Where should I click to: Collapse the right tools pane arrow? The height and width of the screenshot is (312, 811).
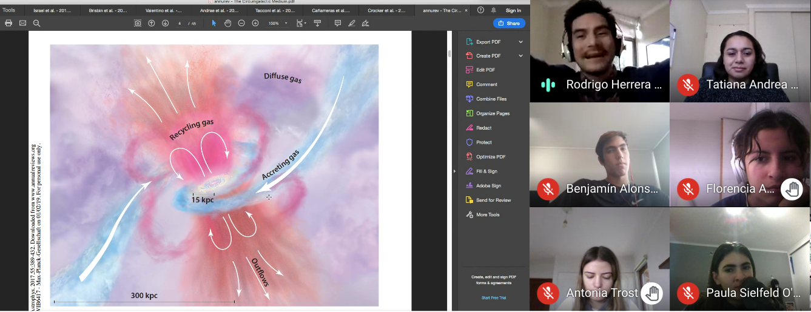454,171
